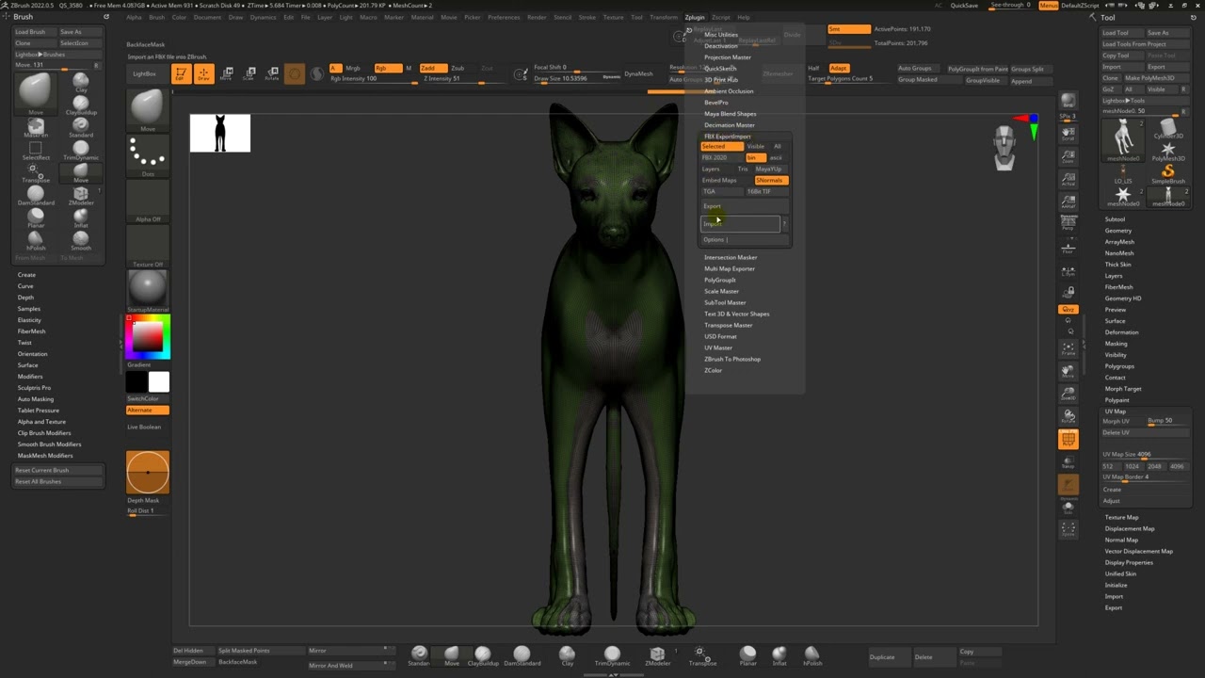Open the Zplugin menu
The height and width of the screenshot is (678, 1205).
[x=695, y=17]
